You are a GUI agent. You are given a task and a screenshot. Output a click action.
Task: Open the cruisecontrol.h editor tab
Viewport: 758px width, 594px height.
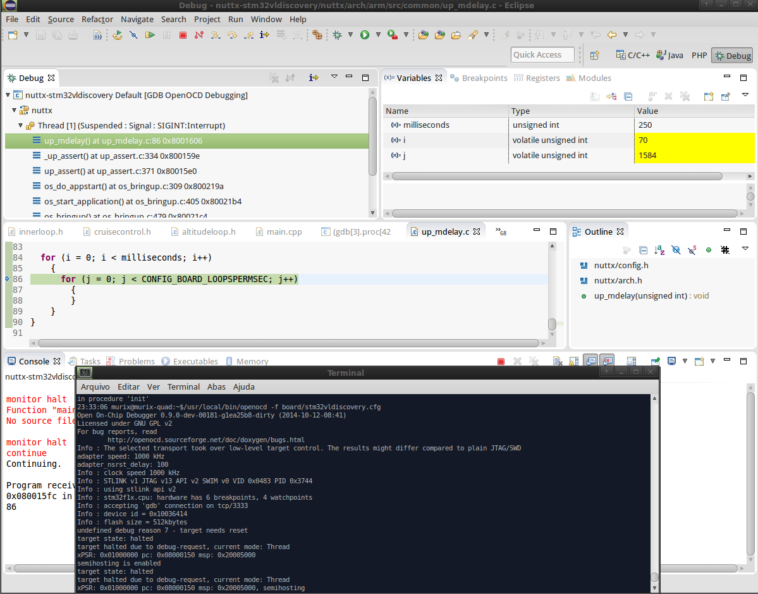coord(117,232)
